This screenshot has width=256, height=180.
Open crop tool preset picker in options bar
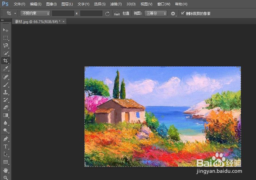tap(11, 13)
